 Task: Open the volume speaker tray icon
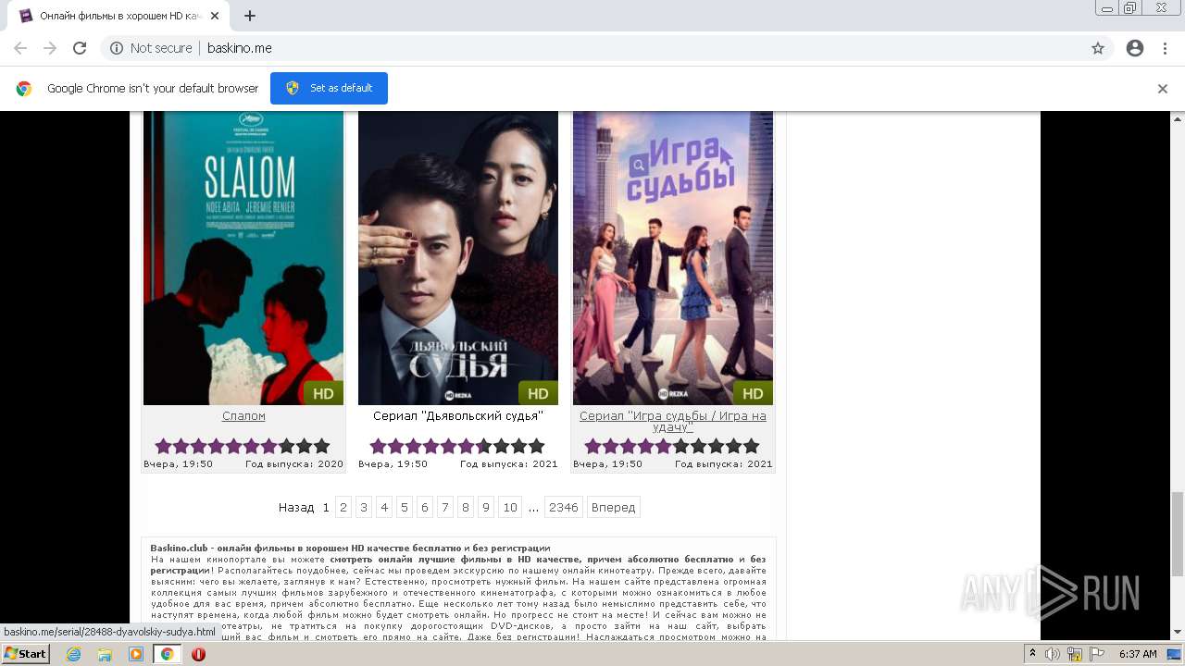click(x=1053, y=654)
